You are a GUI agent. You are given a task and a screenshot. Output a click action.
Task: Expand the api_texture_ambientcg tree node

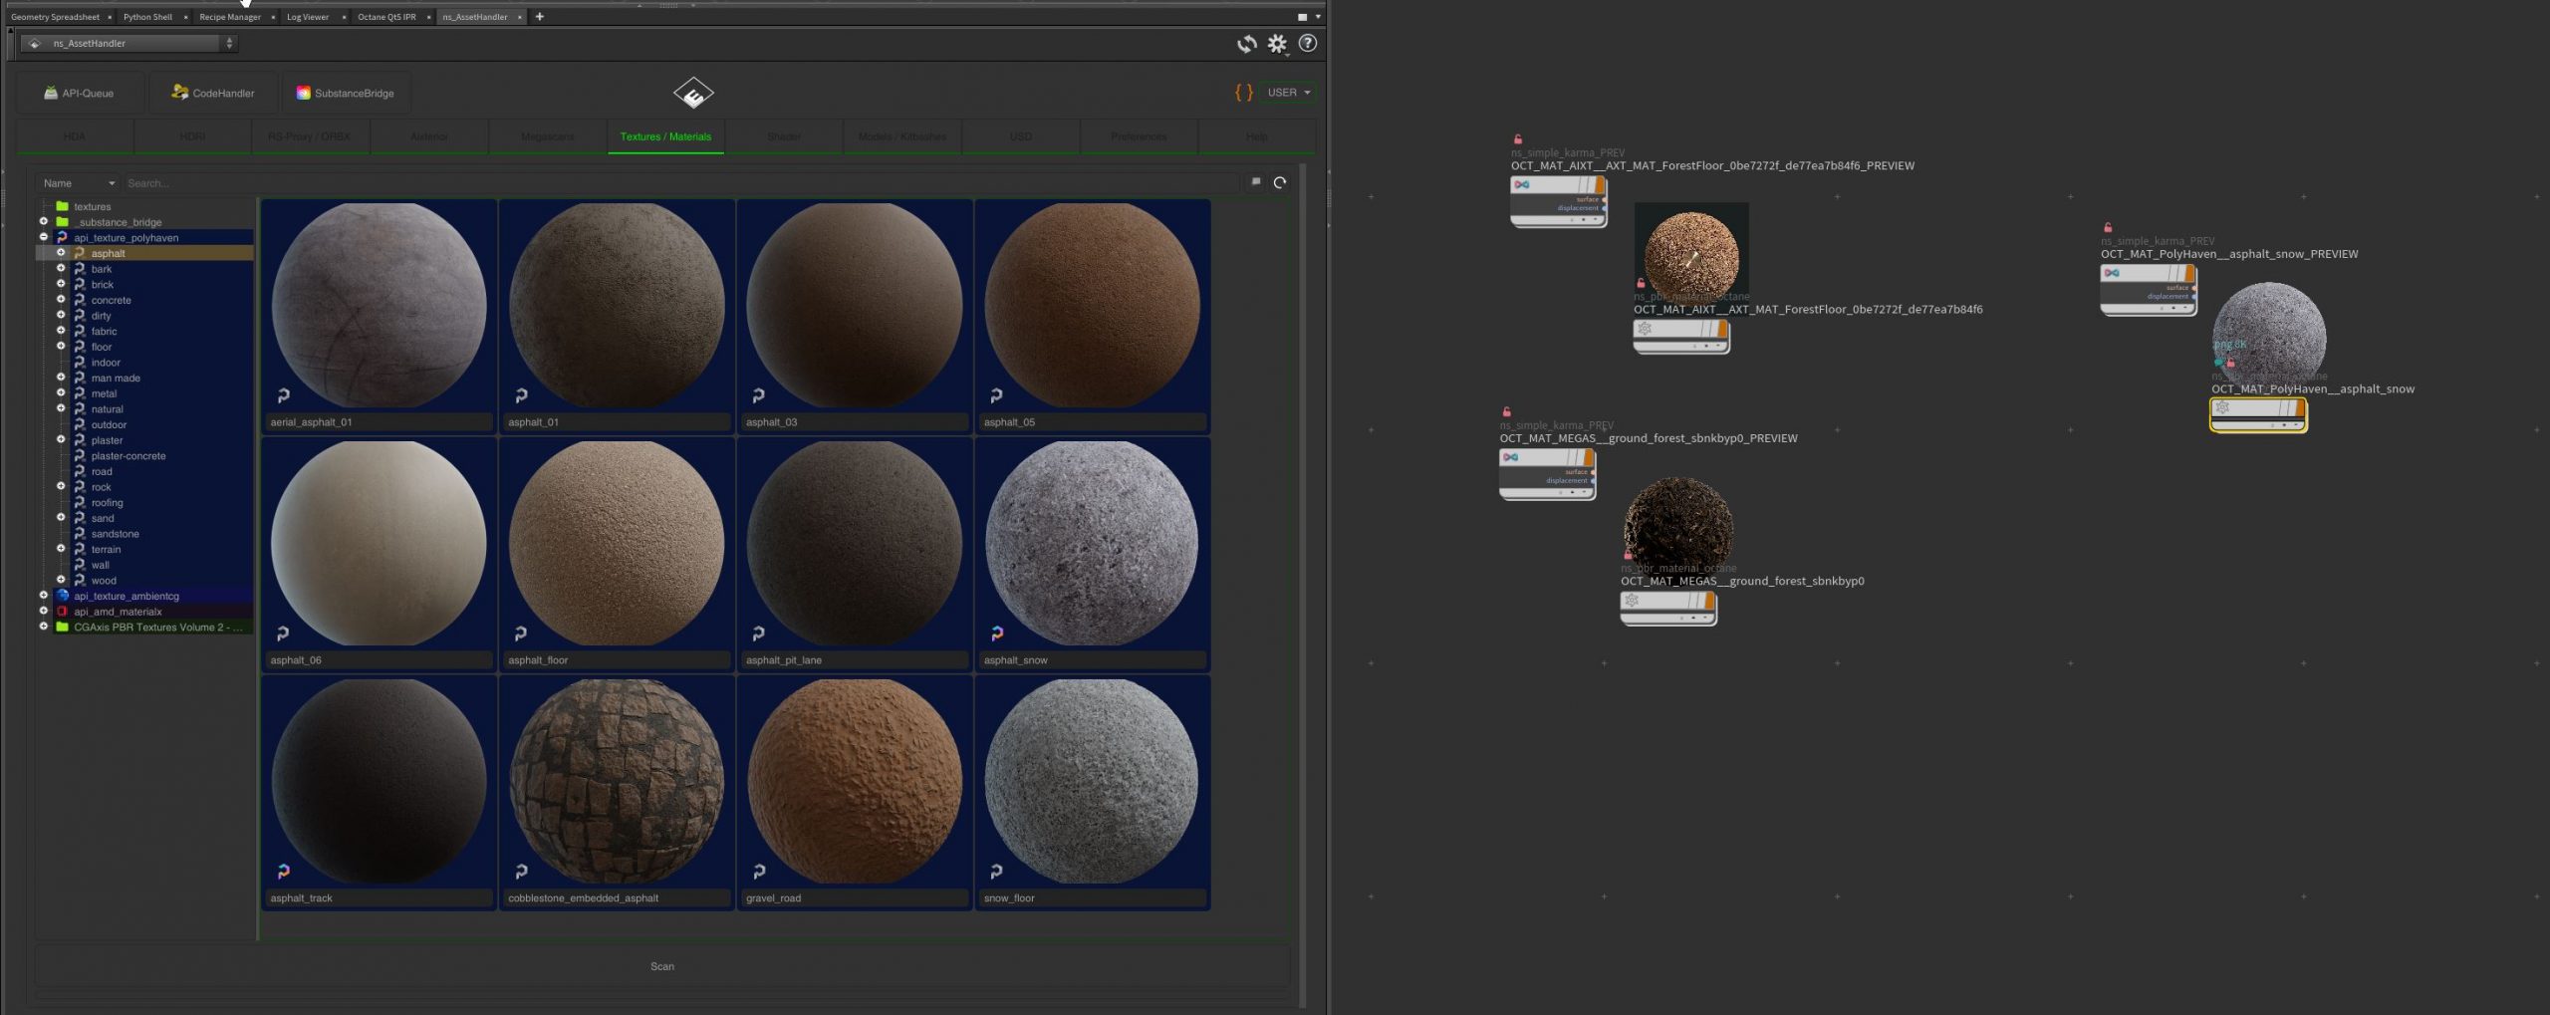click(x=44, y=596)
